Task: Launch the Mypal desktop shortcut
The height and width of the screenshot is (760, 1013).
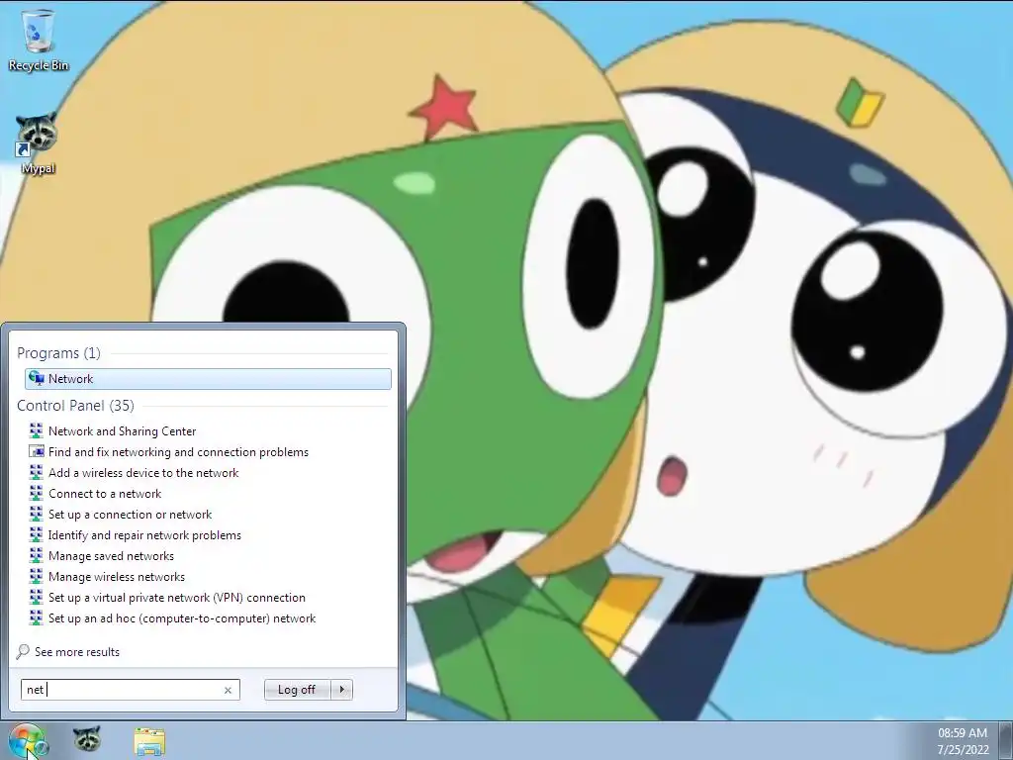Action: tap(38, 143)
